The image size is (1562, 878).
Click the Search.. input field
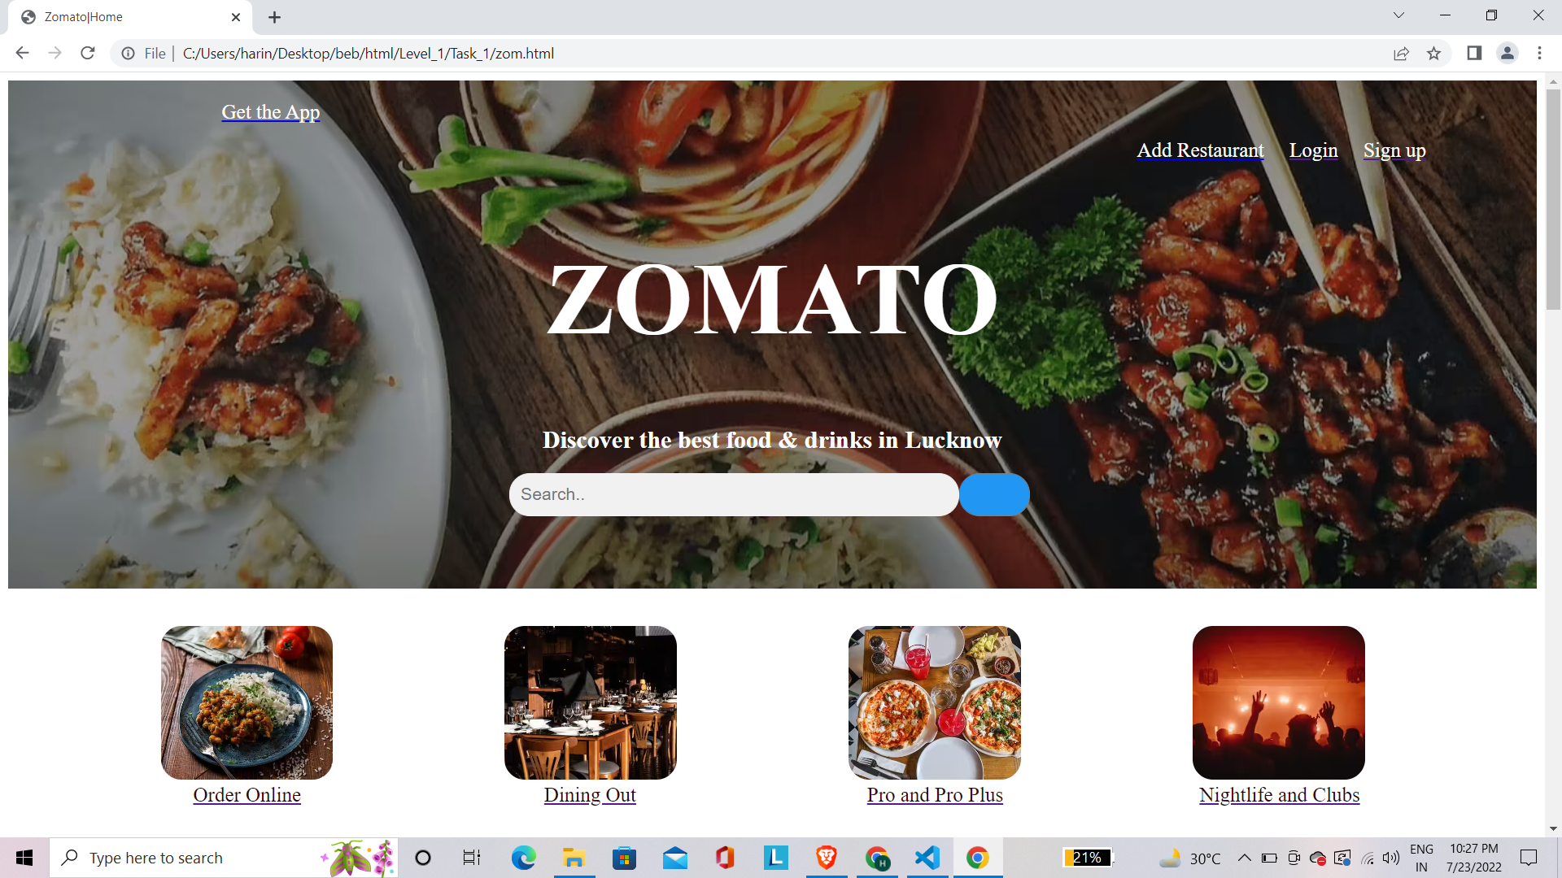coord(732,494)
